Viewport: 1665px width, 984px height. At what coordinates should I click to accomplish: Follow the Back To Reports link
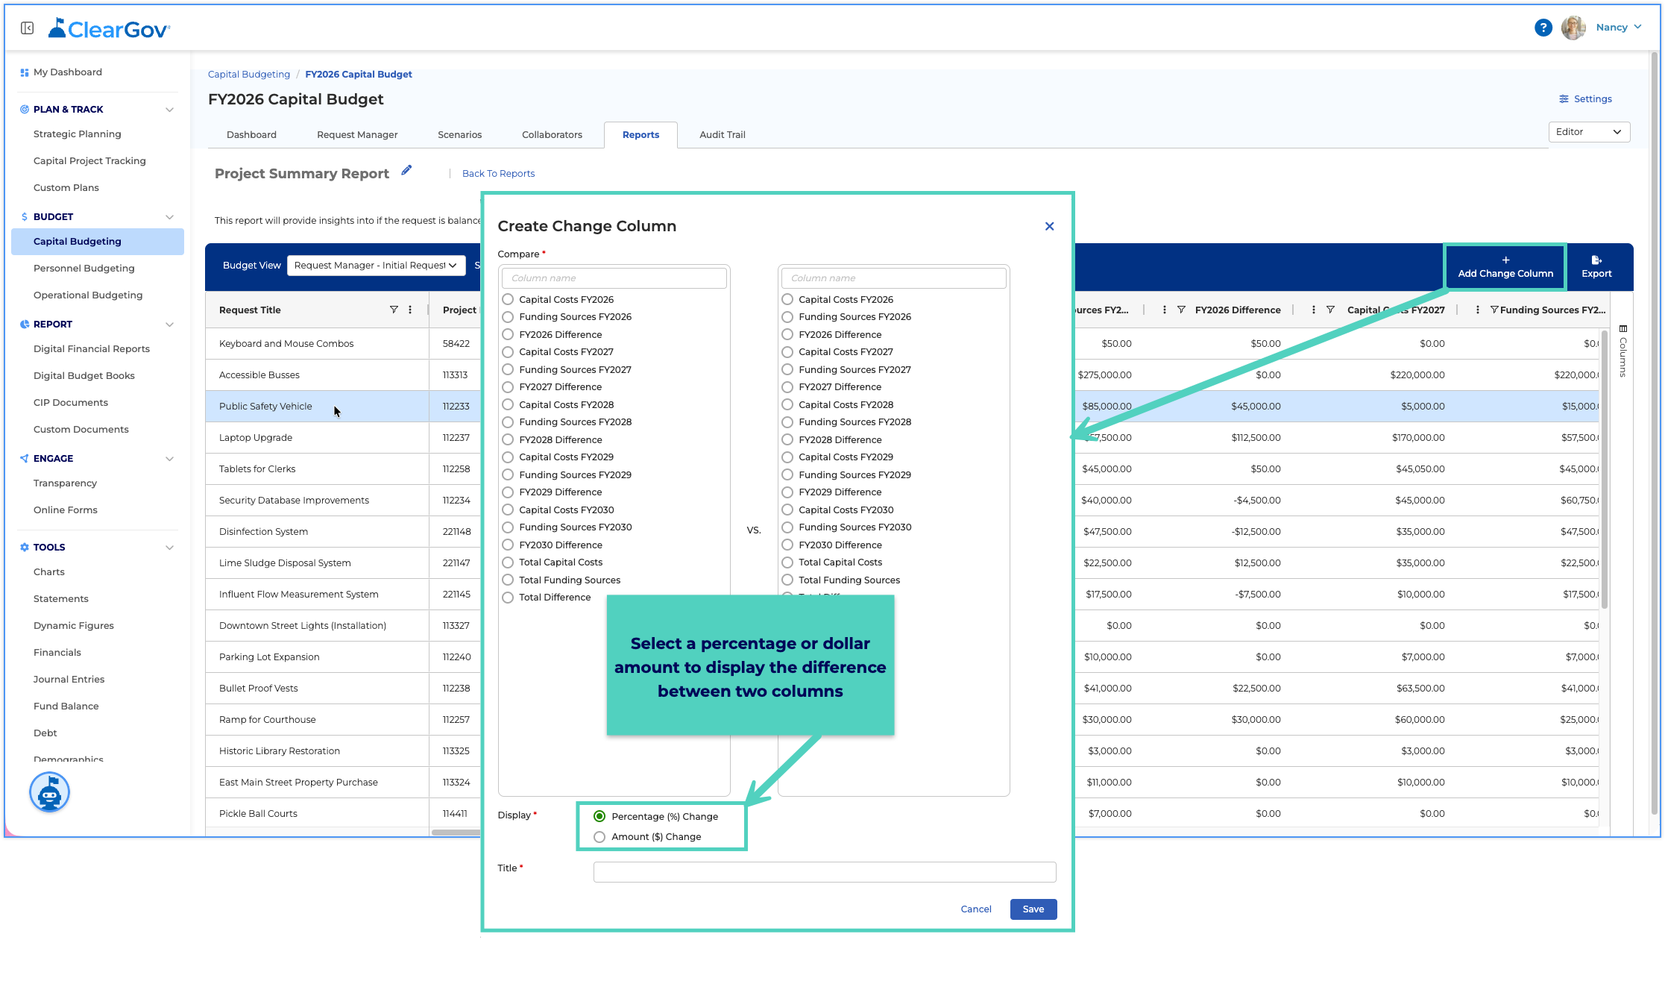pos(498,174)
